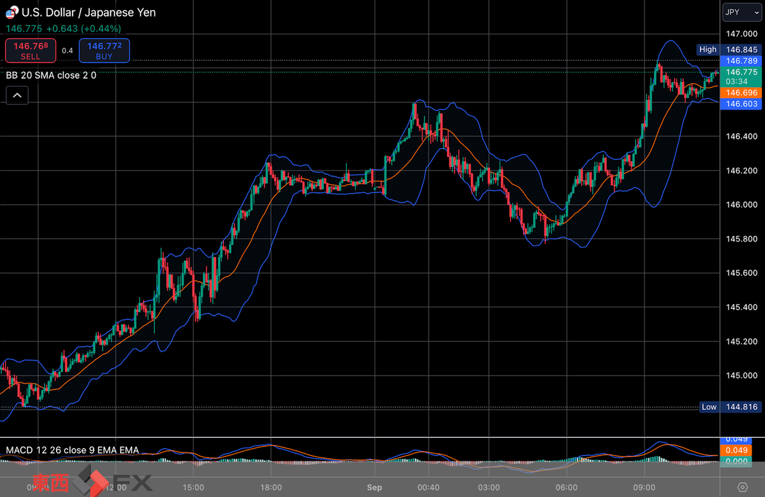Viewport: 765px width, 497px height.
Task: Click the 18:00 time axis label
Action: click(x=271, y=487)
